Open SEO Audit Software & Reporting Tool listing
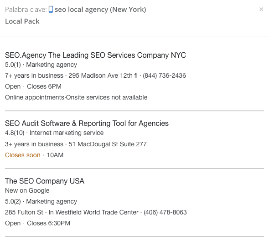 [87, 123]
